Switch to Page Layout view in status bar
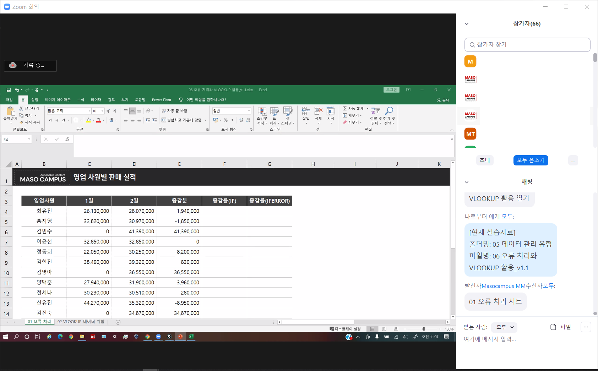The height and width of the screenshot is (371, 598). coord(384,329)
